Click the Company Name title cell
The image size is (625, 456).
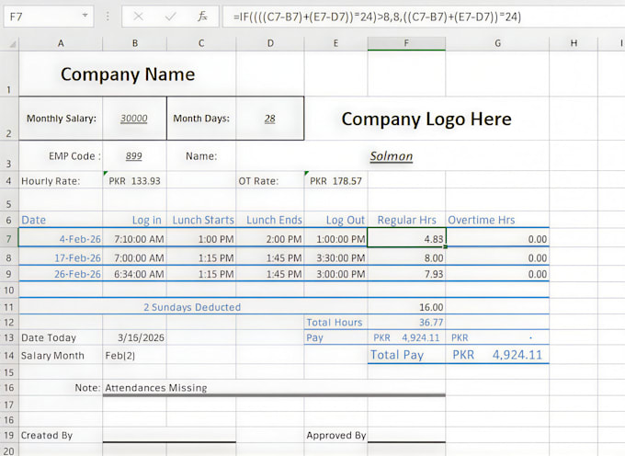[x=128, y=74]
